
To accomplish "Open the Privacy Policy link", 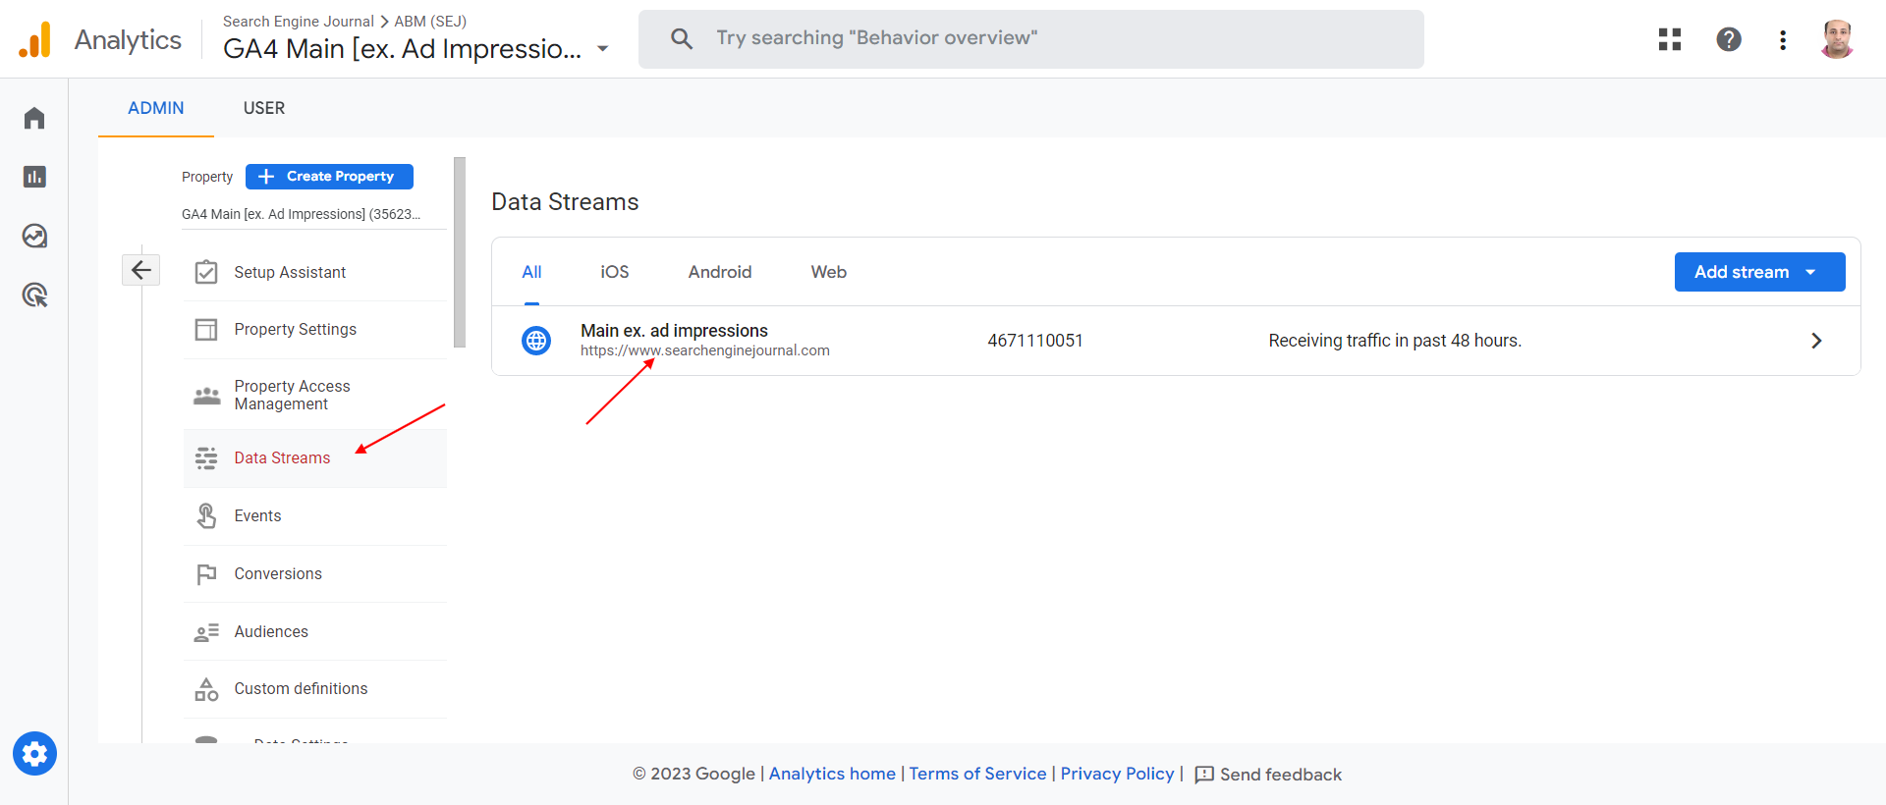I will click(x=1117, y=774).
